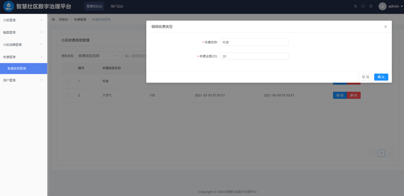Select page 1 in the paginator

[381, 153]
